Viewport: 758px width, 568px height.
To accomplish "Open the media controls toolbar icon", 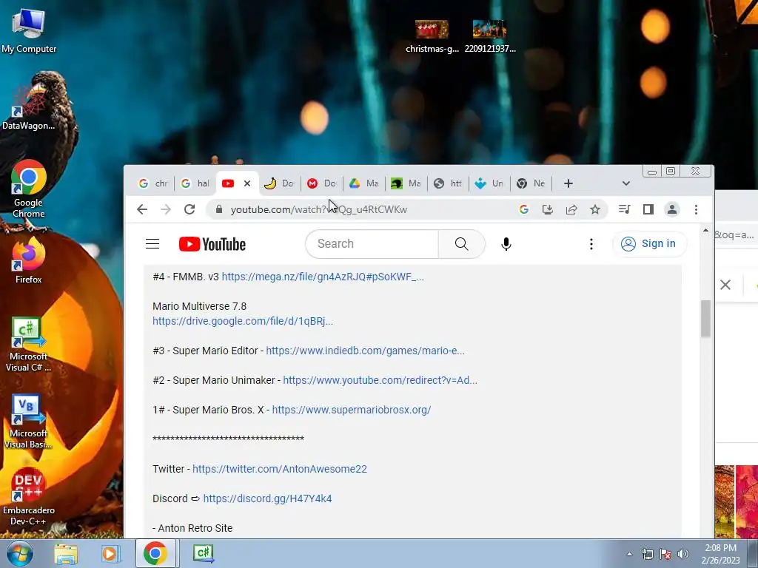I will click(624, 209).
